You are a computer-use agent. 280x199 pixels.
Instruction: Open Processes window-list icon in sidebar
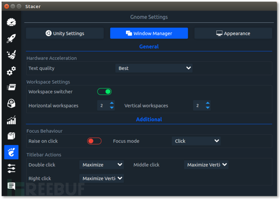point(11,87)
